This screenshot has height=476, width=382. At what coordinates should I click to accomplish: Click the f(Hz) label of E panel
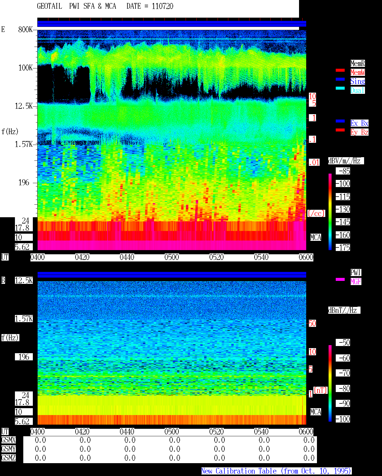[10, 131]
